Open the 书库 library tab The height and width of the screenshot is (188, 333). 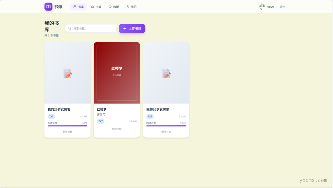point(78,7)
